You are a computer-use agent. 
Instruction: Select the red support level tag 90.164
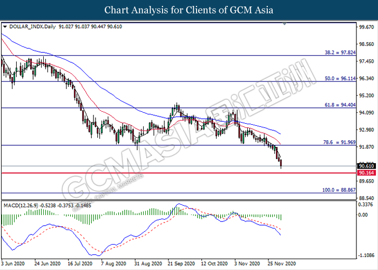tap(367, 173)
